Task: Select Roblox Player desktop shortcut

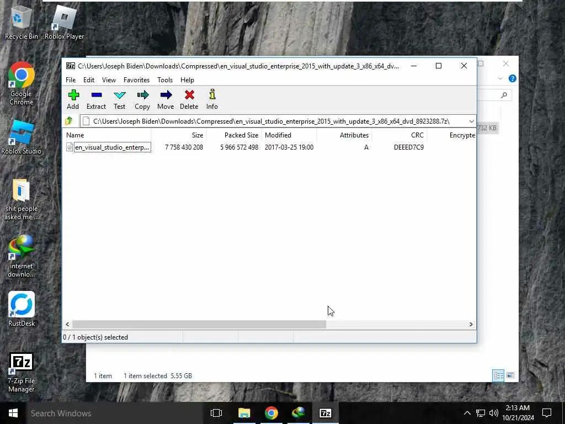Action: point(64,23)
